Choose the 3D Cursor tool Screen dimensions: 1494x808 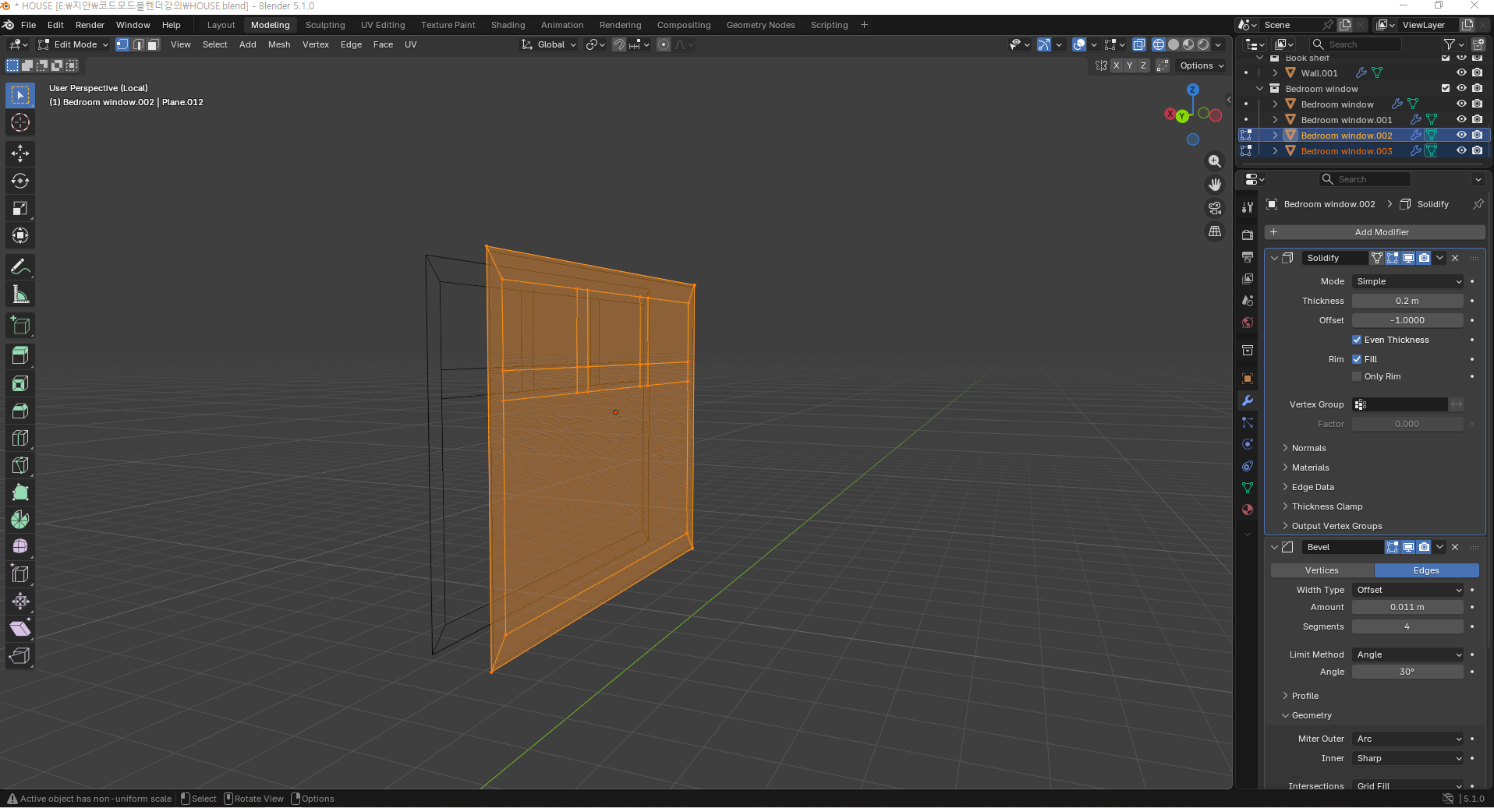20,122
